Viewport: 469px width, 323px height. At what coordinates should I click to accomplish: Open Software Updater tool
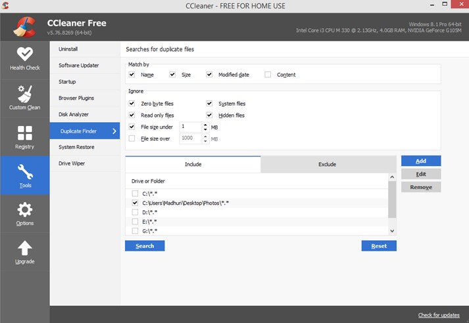click(x=85, y=66)
